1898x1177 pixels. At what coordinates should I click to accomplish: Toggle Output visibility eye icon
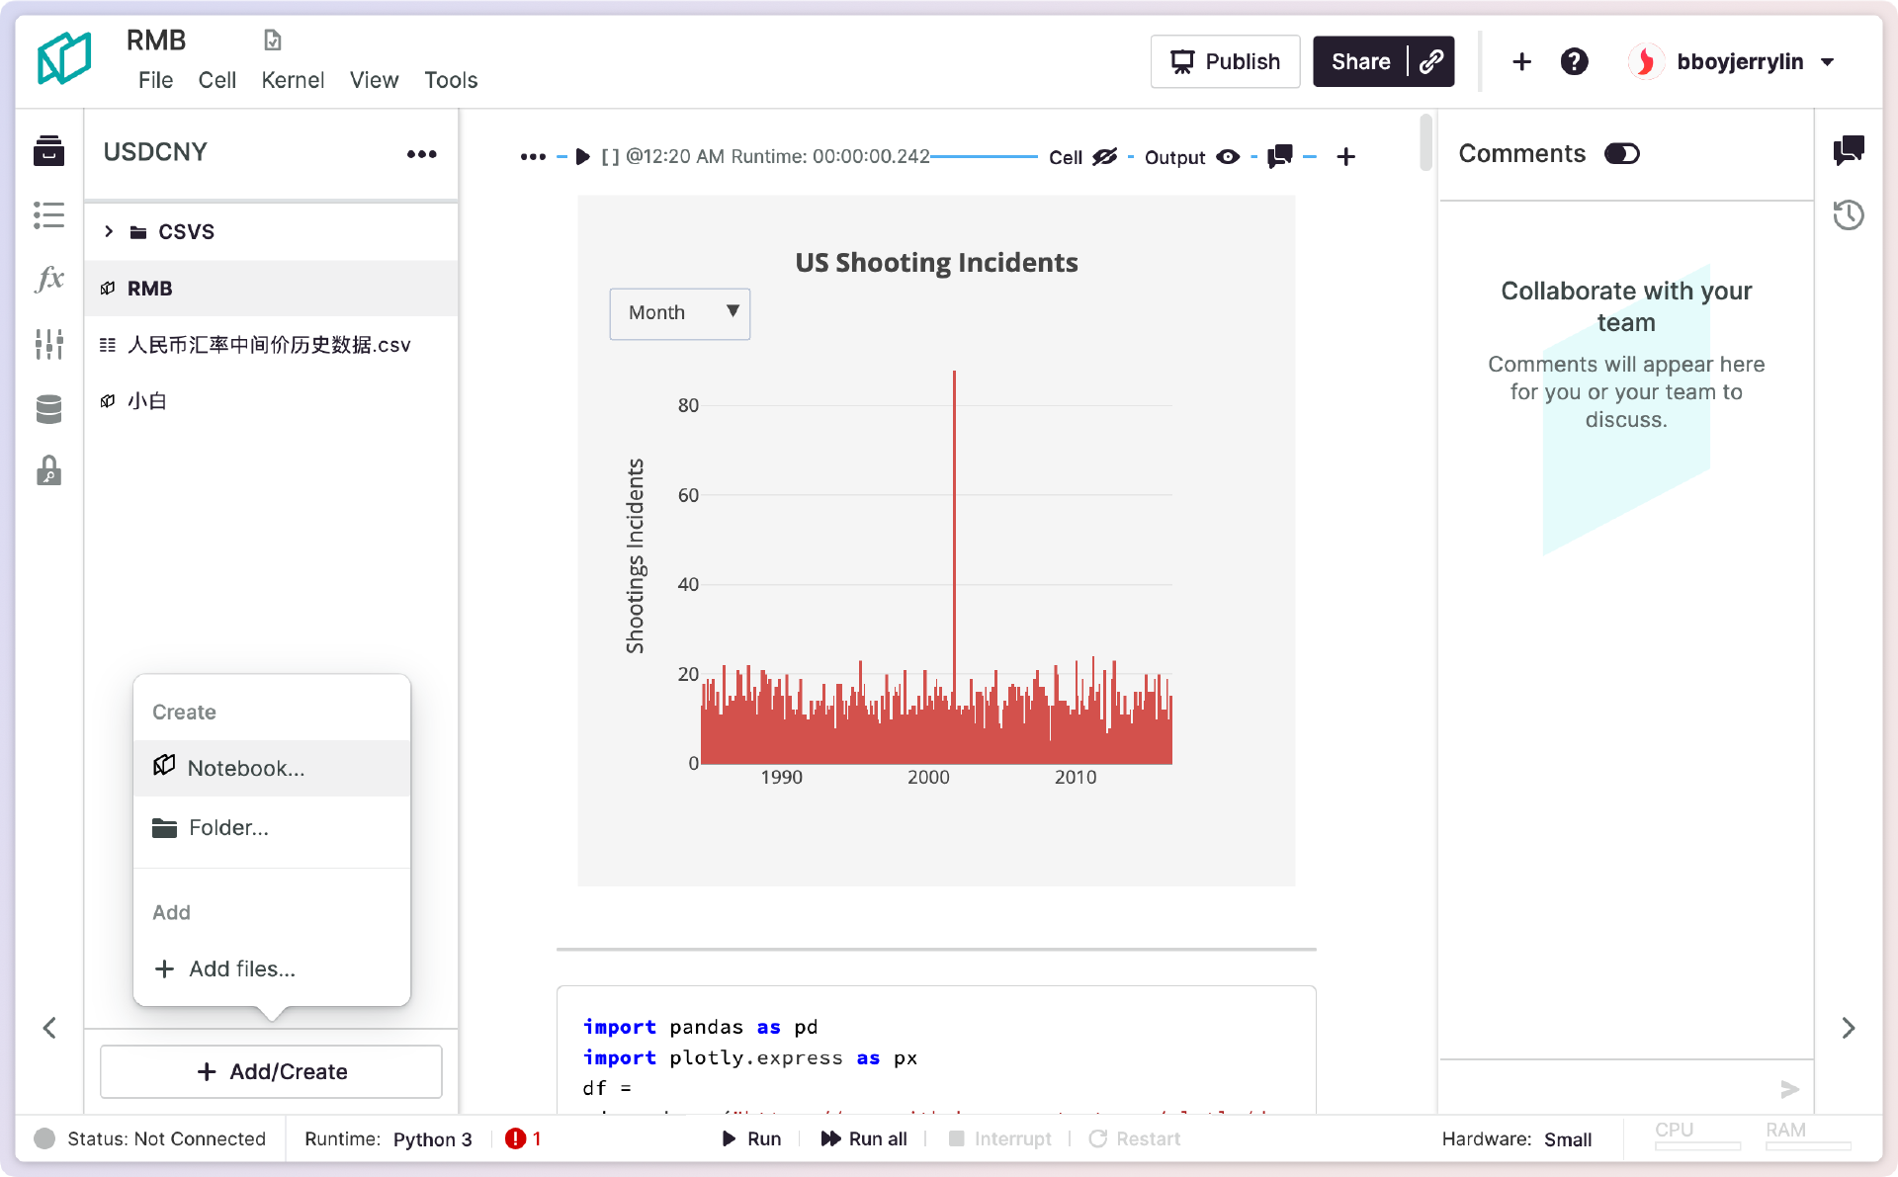click(x=1228, y=157)
